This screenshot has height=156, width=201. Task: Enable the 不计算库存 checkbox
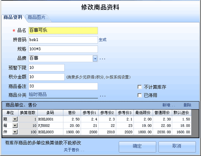(x=140, y=87)
